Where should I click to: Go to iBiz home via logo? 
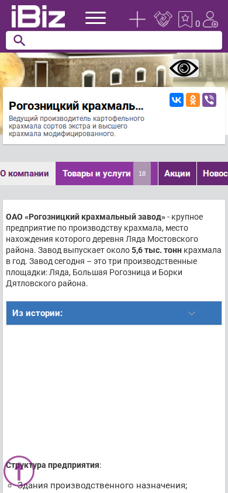(38, 16)
